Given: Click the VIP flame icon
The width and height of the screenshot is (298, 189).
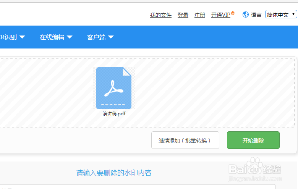Looking at the screenshot, I should tap(233, 13).
